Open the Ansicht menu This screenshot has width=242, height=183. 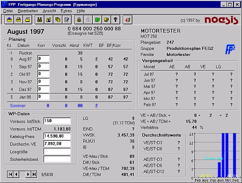click(x=49, y=11)
